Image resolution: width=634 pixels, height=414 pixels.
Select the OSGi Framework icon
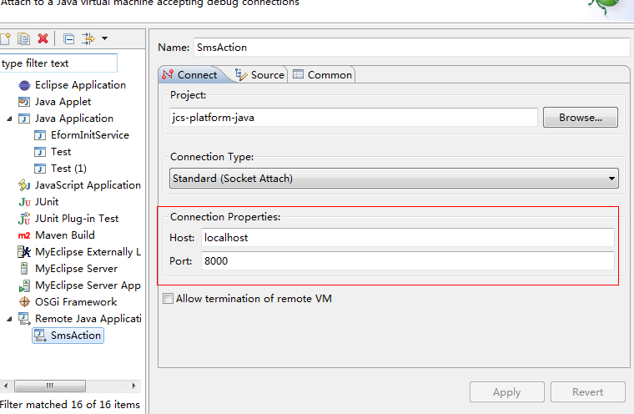coord(24,302)
